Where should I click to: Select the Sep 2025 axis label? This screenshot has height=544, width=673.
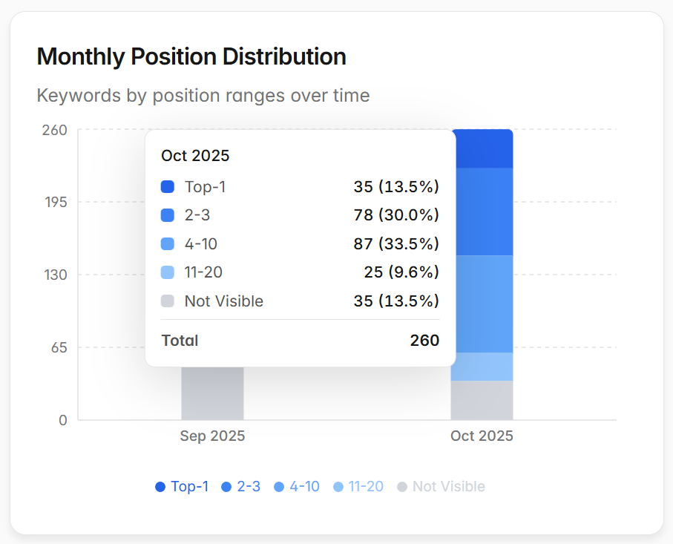point(211,436)
